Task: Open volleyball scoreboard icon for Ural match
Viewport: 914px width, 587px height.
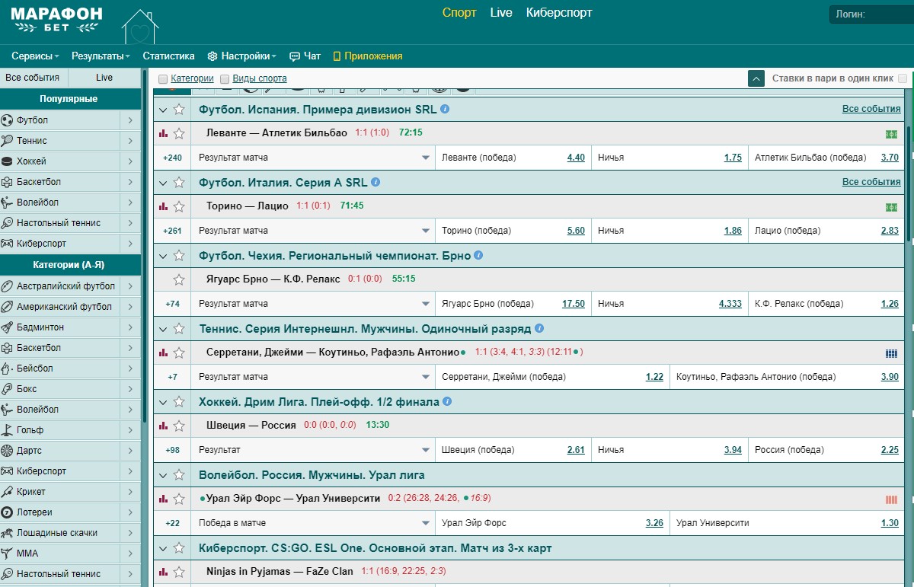Action: tap(891, 499)
